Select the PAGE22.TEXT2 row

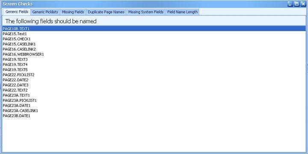tap(154, 90)
